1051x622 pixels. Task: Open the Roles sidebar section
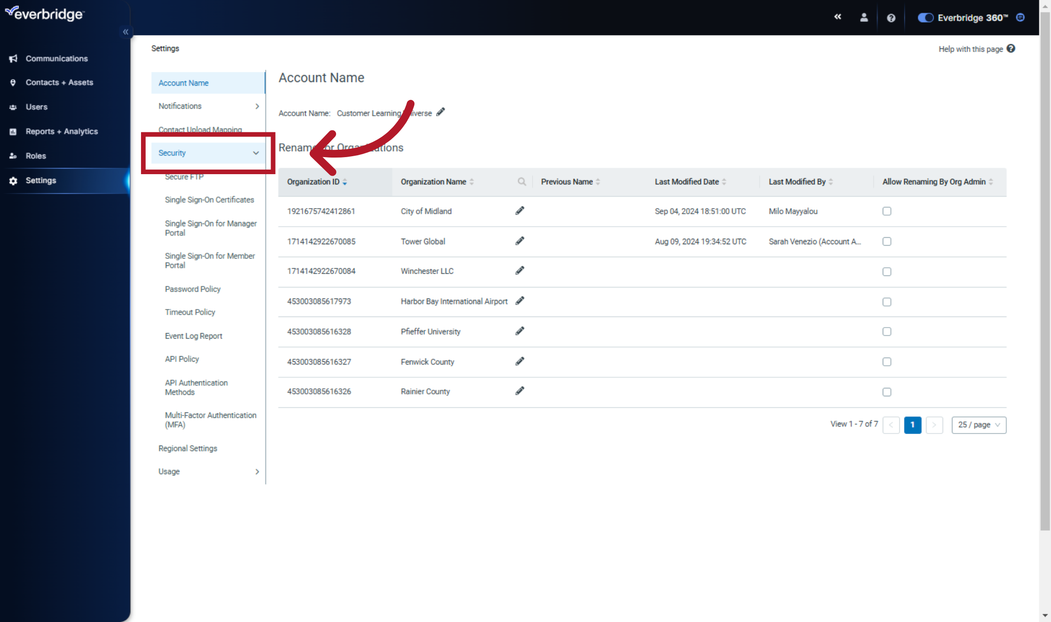click(35, 156)
